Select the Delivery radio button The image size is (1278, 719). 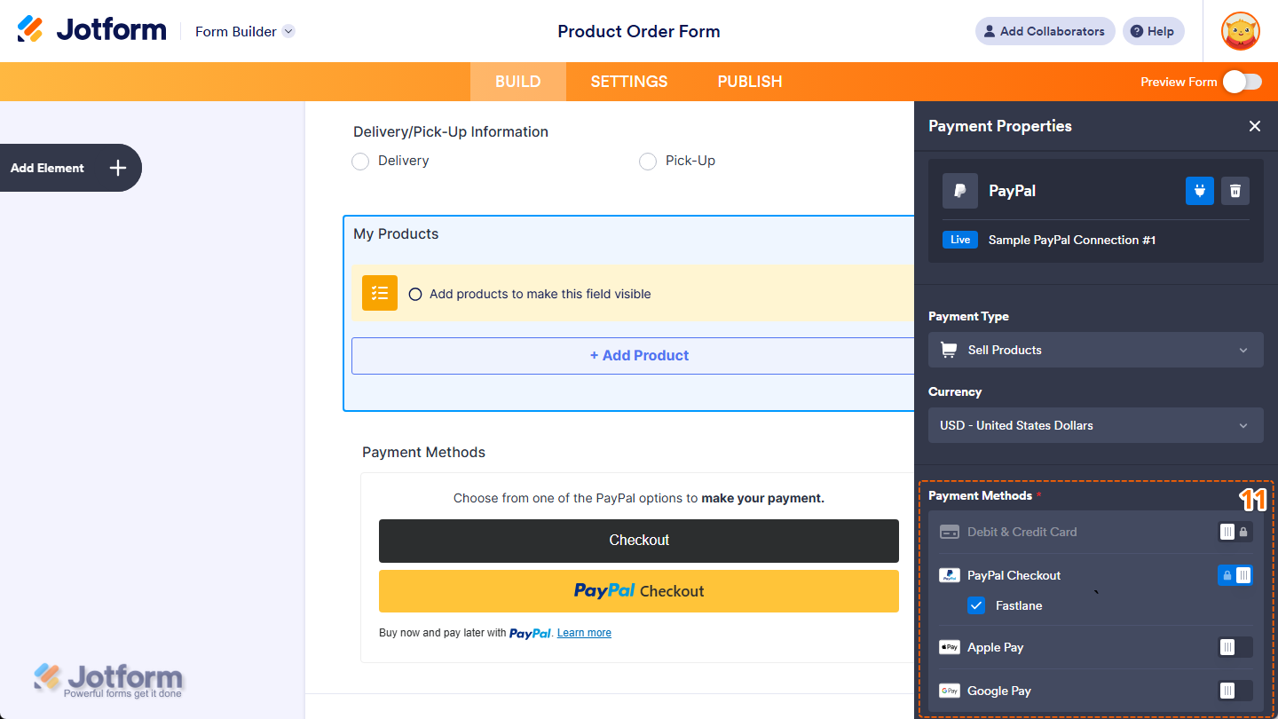360,161
